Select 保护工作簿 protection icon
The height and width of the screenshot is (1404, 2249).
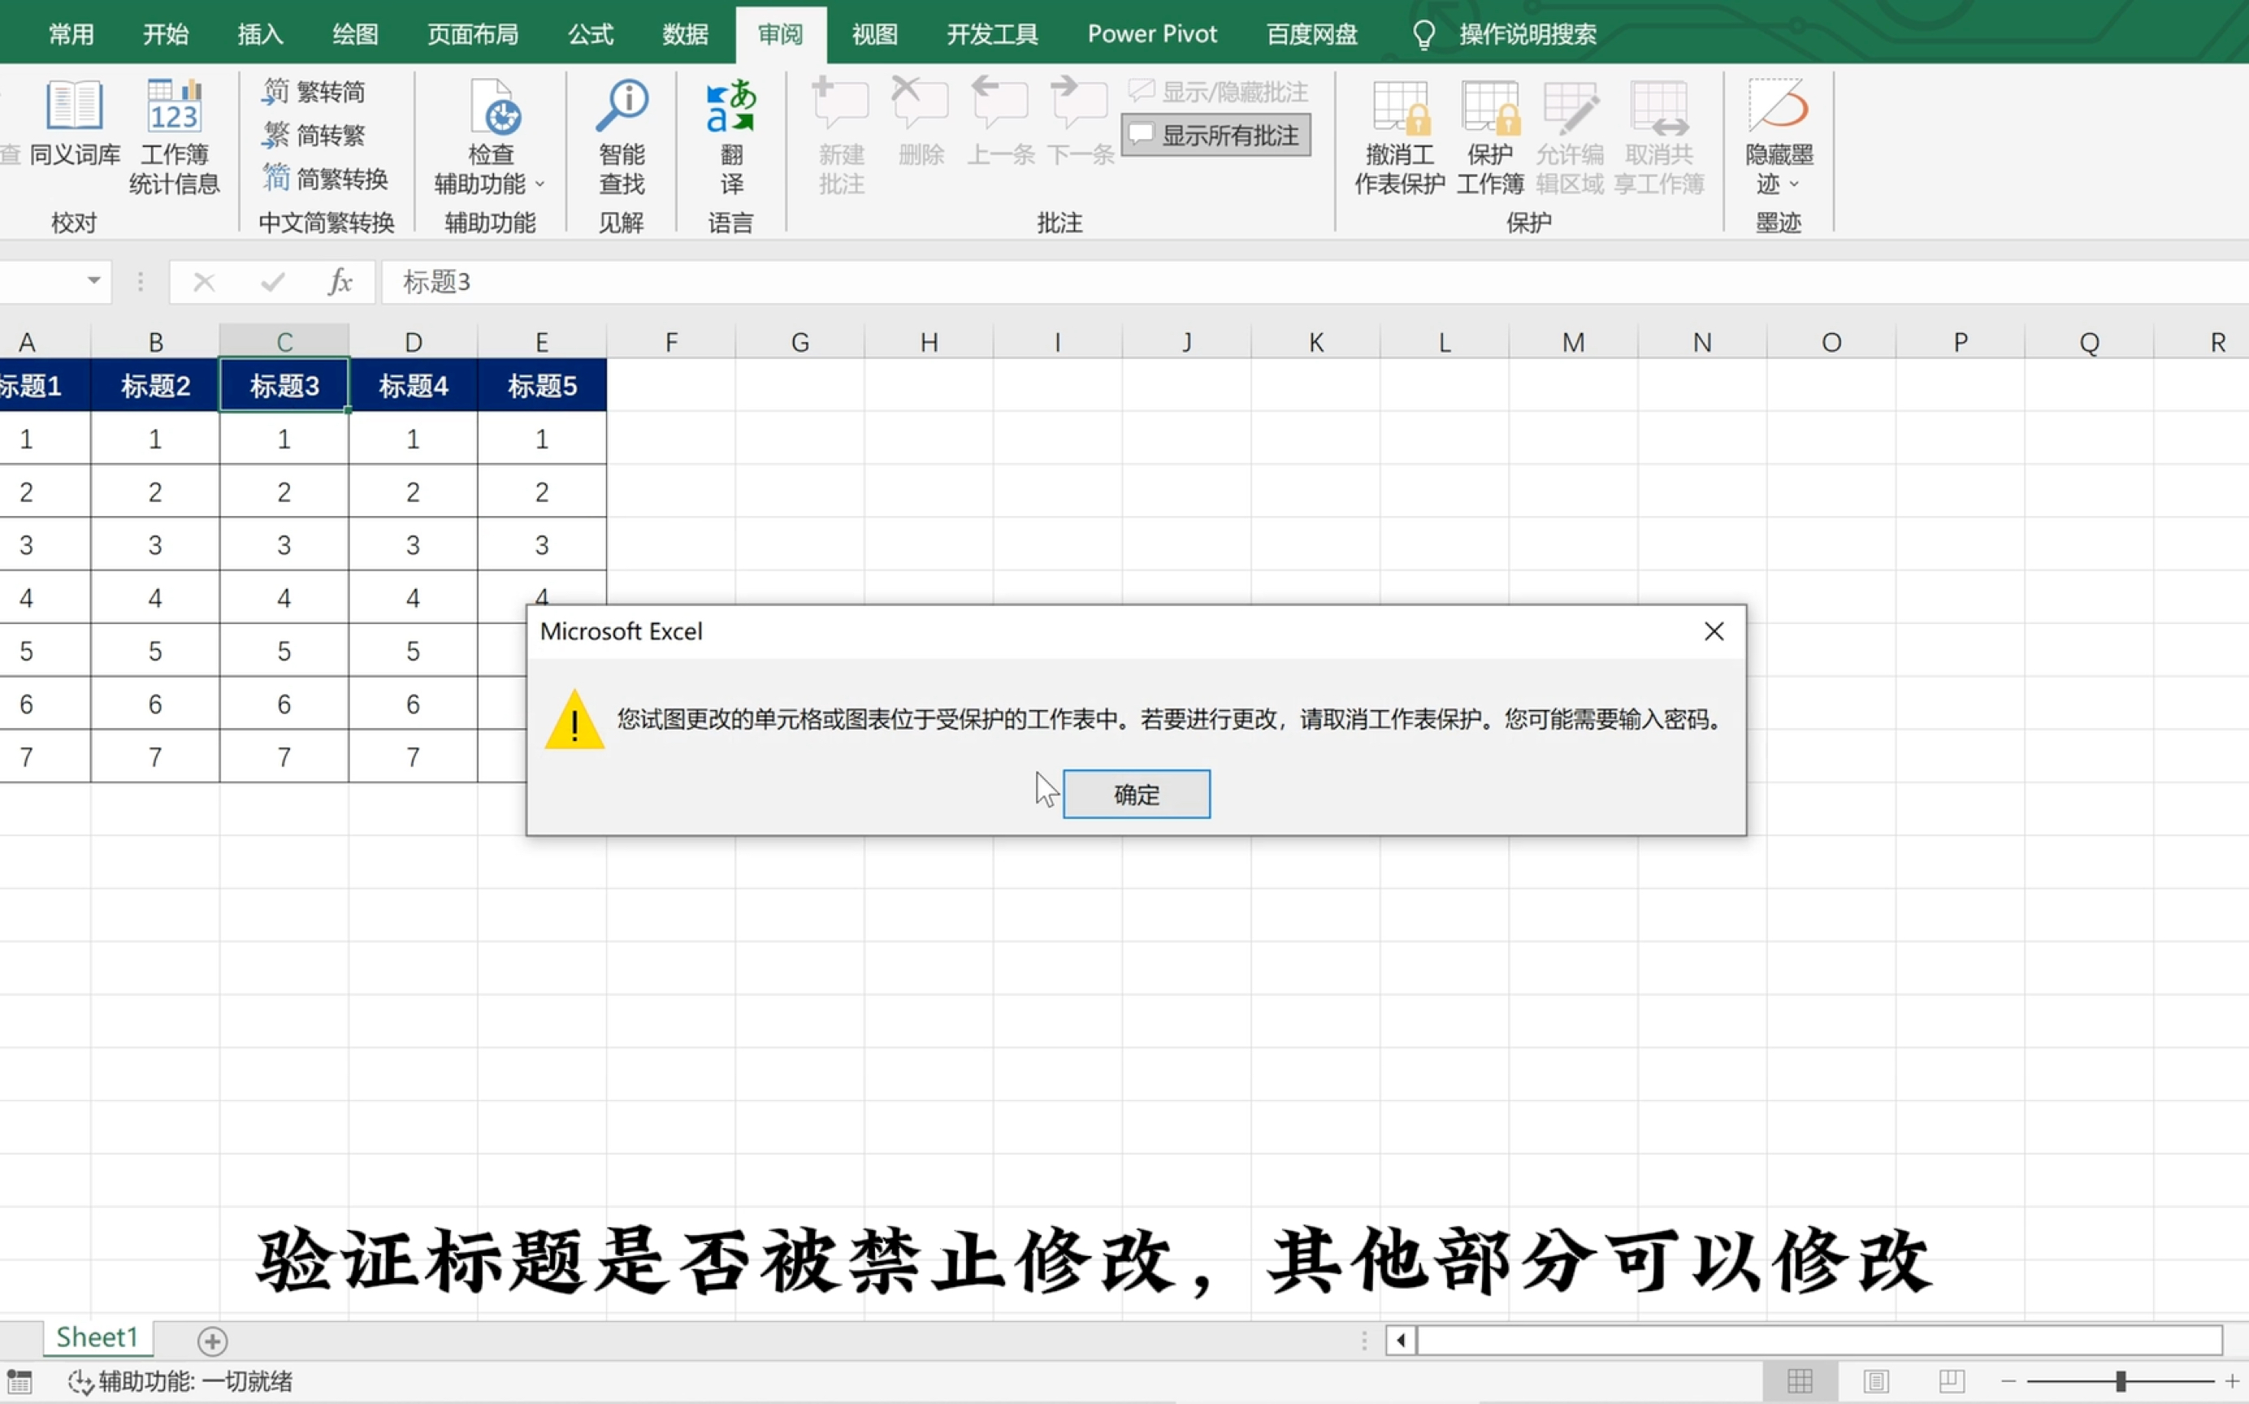pyautogui.click(x=1489, y=135)
